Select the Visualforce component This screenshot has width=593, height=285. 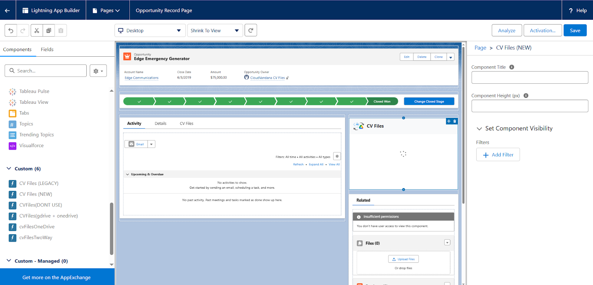(31, 146)
